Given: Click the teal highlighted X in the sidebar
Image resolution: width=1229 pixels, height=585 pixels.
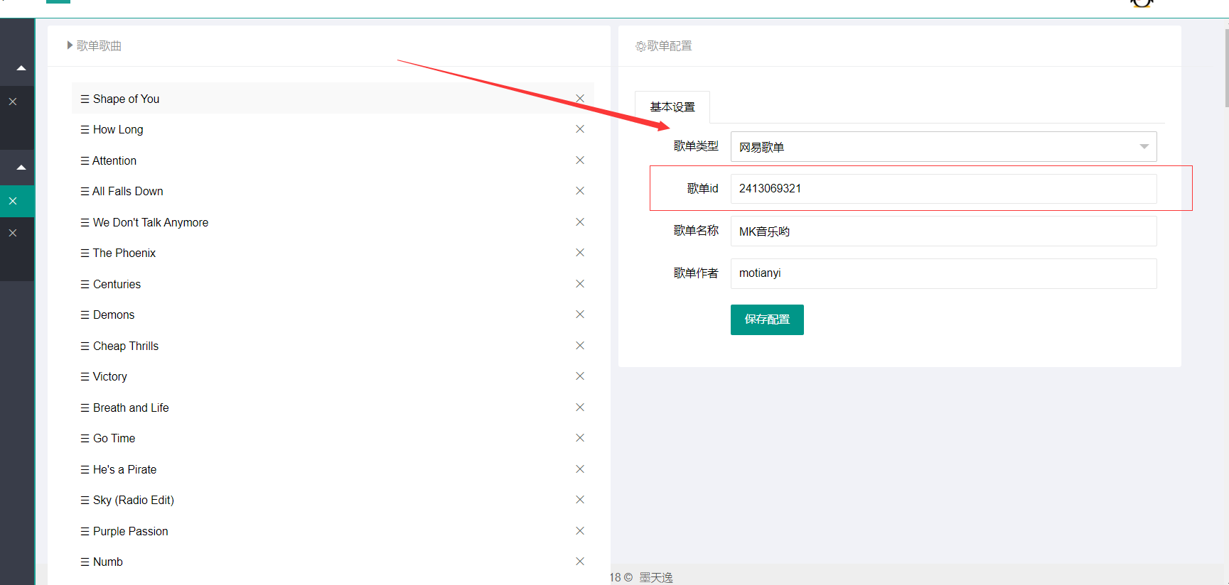Looking at the screenshot, I should (x=13, y=201).
